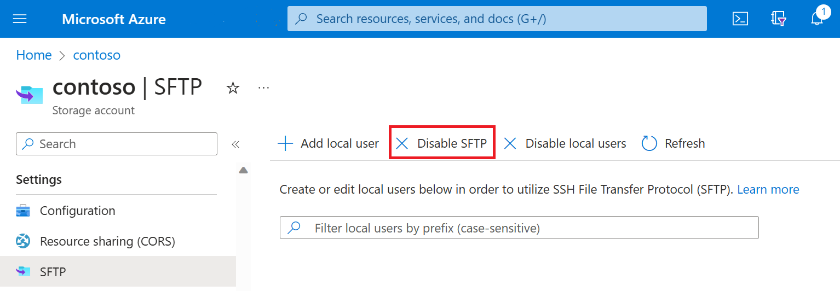Select SFTP in the Settings menu
840x291 pixels.
coord(53,271)
